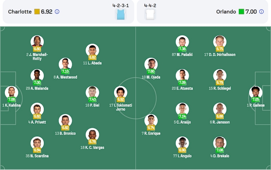Click the 4-4-2 formation label

tap(150, 5)
